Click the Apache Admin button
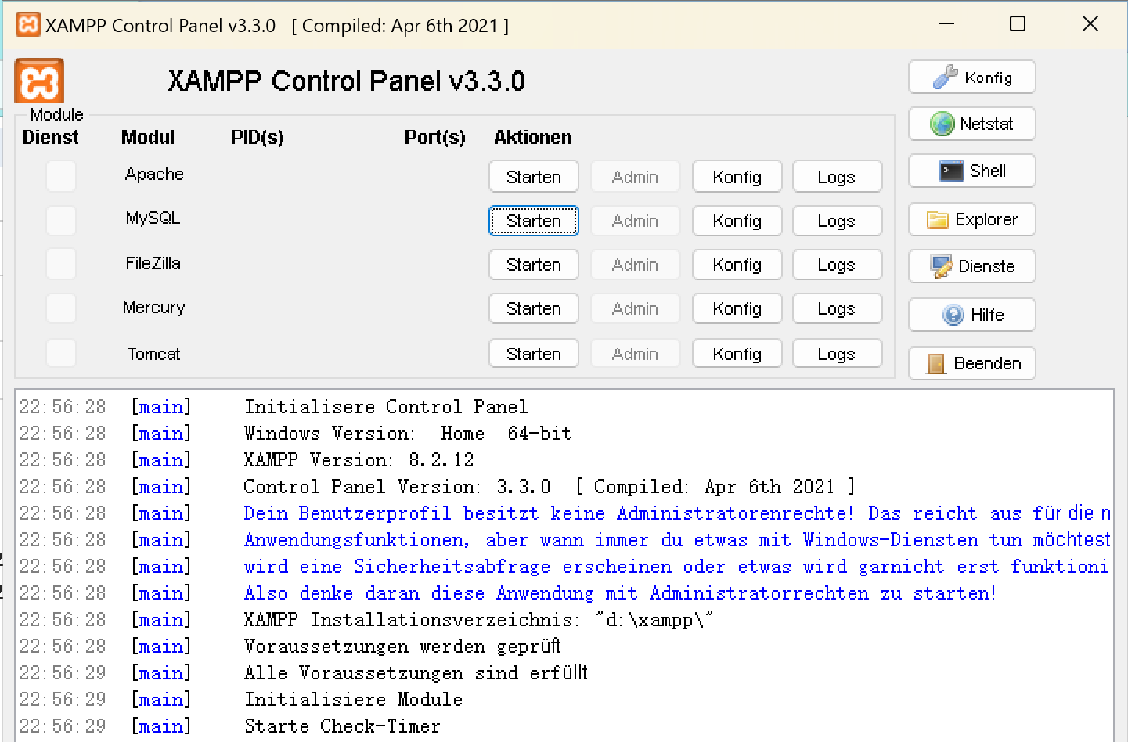The height and width of the screenshot is (742, 1128). tap(635, 177)
